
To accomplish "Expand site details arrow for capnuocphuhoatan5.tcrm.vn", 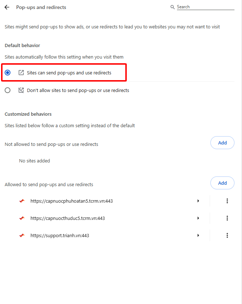I will pyautogui.click(x=198, y=201).
